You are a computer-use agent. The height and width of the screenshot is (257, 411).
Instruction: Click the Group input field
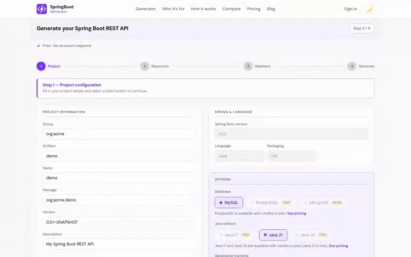(x=119, y=134)
